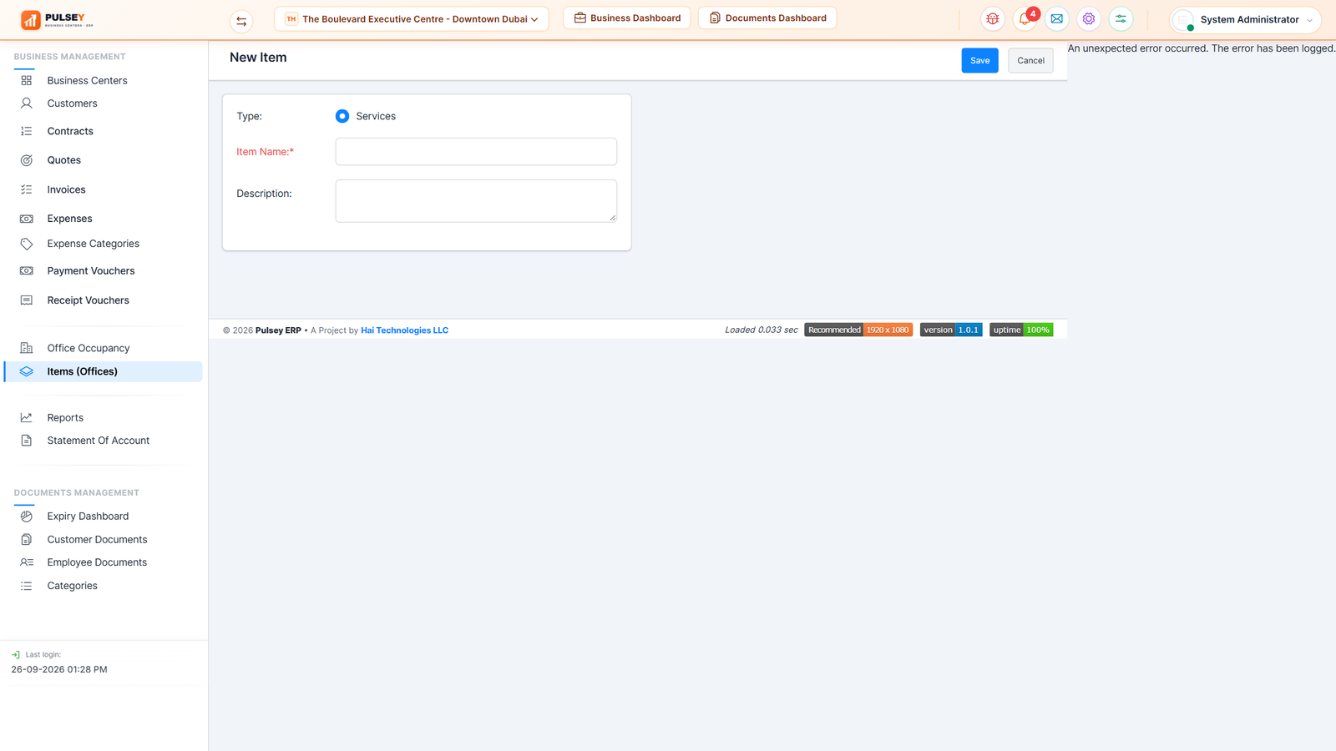Click the Expense Categories tag icon
1336x751 pixels.
(27, 244)
